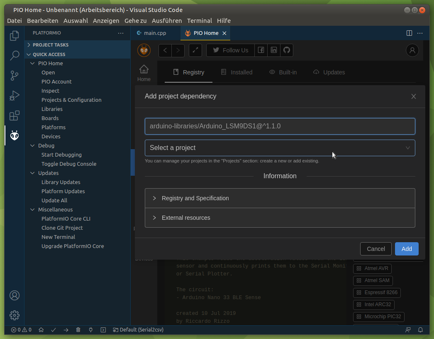434x339 pixels.
Task: Close the PIO Home tab
Action: pos(224,33)
